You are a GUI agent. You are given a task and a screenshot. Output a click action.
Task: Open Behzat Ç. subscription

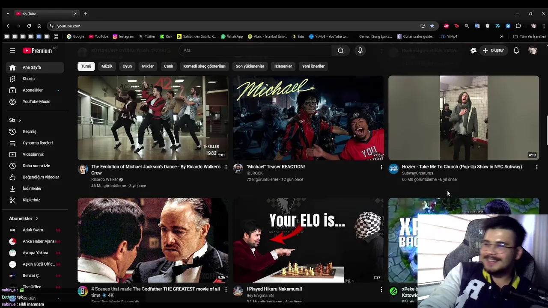(35, 275)
